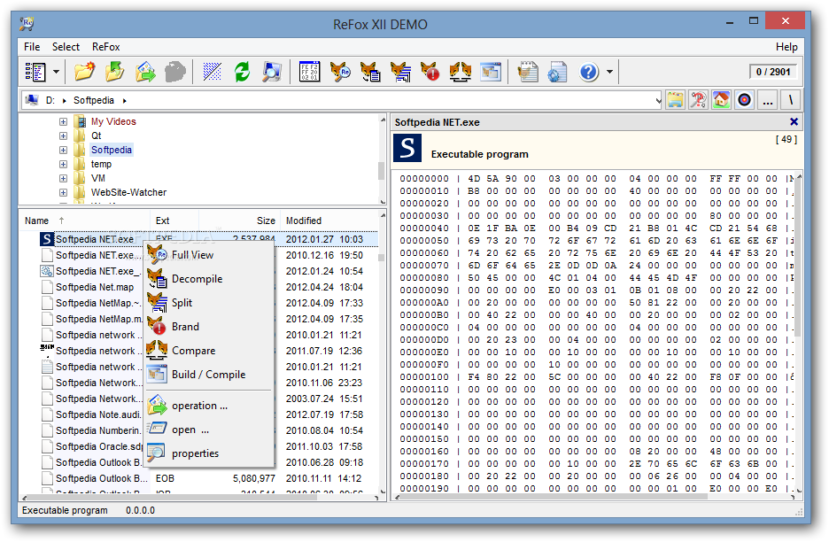Expand the VM folder tree node
The height and width of the screenshot is (542, 829).
(x=64, y=179)
